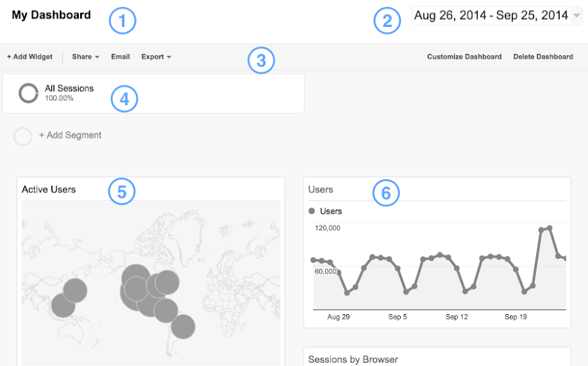This screenshot has width=588, height=366.
Task: Expand the Share dropdown menu
Action: point(85,57)
